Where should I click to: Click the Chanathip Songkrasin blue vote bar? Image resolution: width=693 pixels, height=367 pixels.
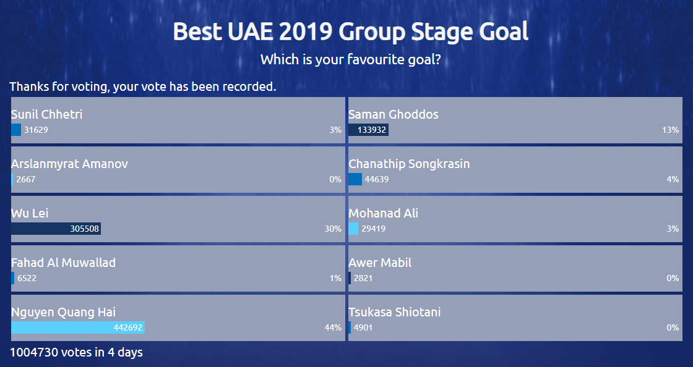[355, 179]
